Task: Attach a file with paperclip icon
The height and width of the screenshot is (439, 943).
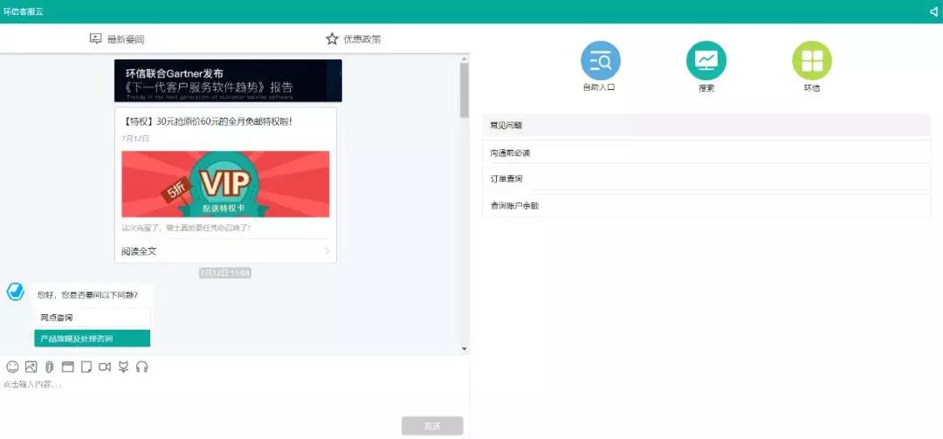Action: pyautogui.click(x=50, y=367)
